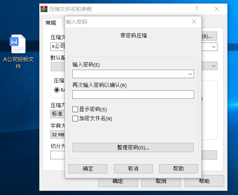The width and height of the screenshot is (238, 195).
Task: Click the browse (B)... button
Action: click(x=209, y=36)
